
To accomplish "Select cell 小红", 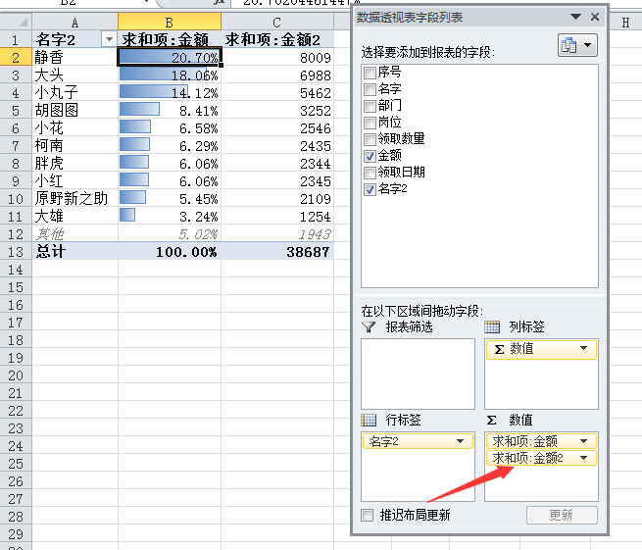I will [x=74, y=180].
